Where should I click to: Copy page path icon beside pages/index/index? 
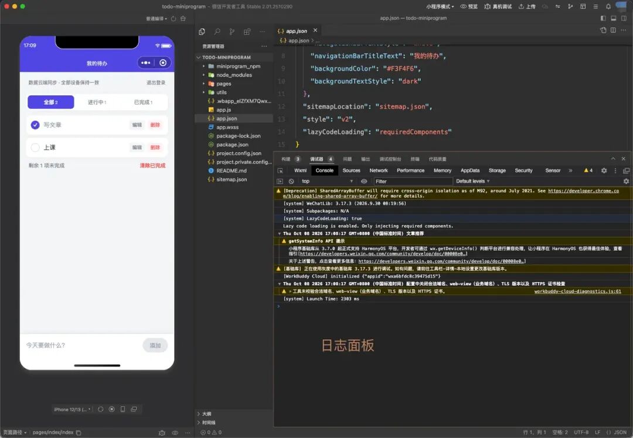(79, 432)
